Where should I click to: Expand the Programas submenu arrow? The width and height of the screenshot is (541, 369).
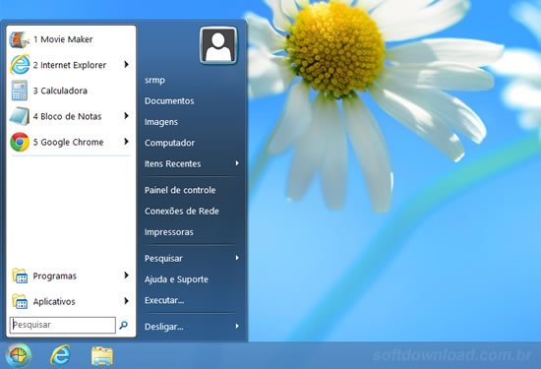(x=126, y=276)
